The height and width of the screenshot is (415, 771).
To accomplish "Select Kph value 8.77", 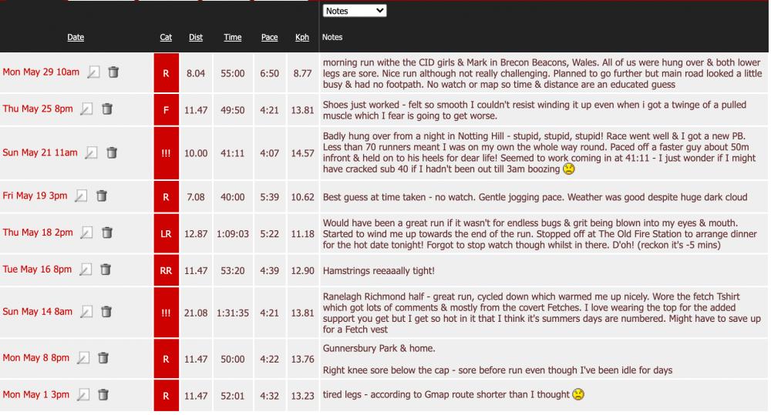I will pyautogui.click(x=302, y=73).
